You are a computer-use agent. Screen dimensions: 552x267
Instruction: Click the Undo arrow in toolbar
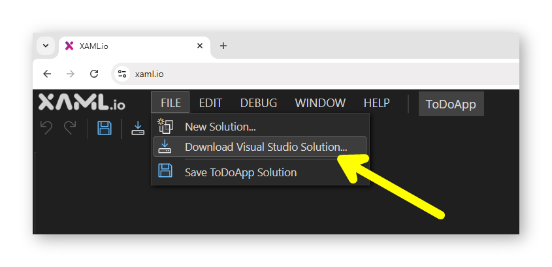46,128
